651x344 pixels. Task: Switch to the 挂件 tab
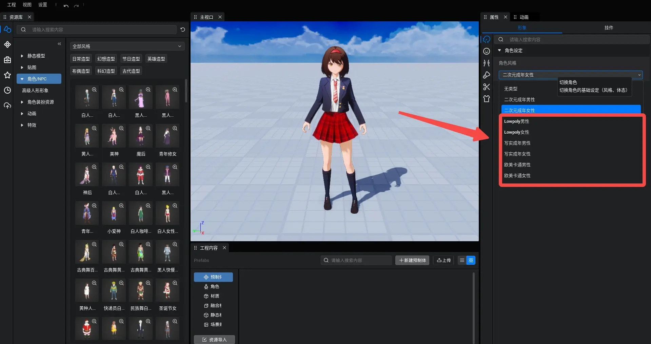pyautogui.click(x=609, y=28)
